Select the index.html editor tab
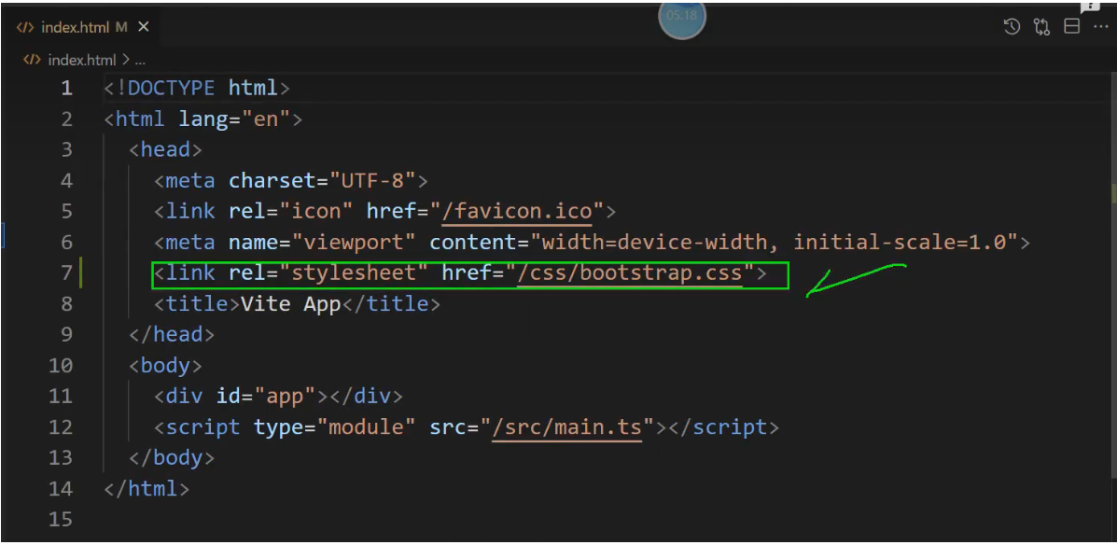This screenshot has height=545, width=1117. 83,28
